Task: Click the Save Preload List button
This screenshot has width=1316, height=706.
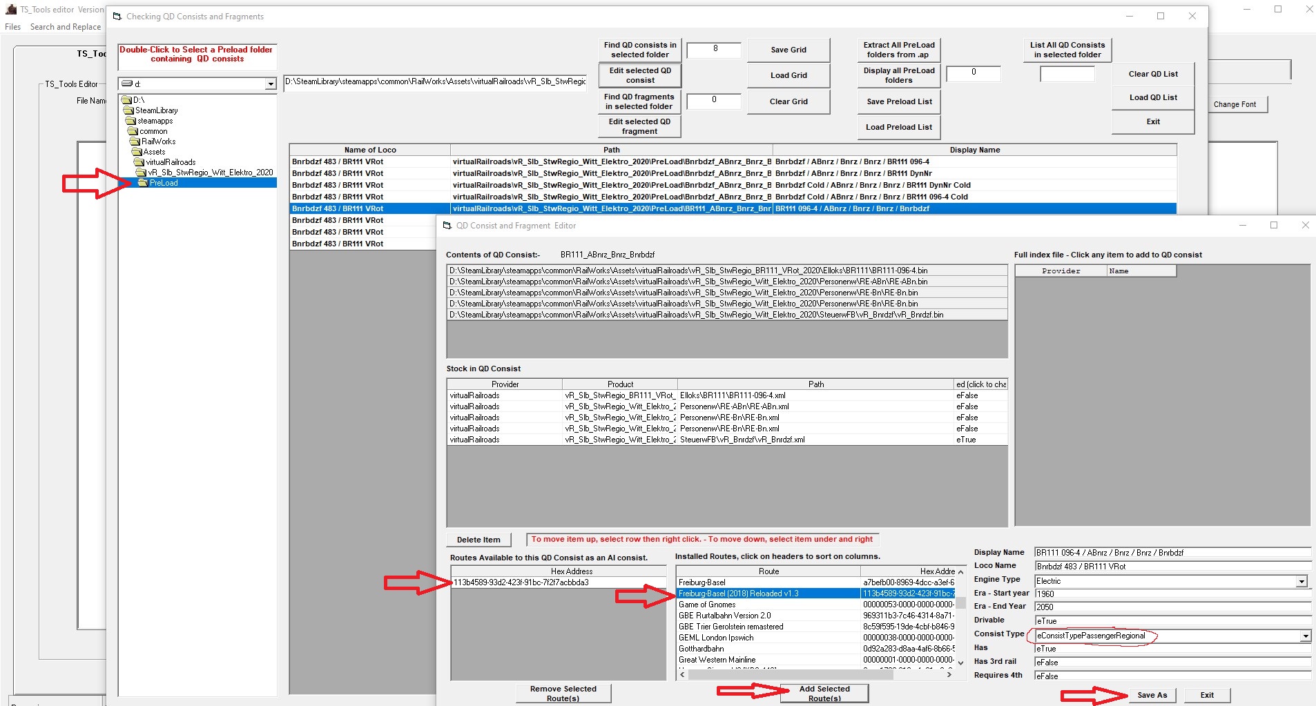Action: (899, 101)
